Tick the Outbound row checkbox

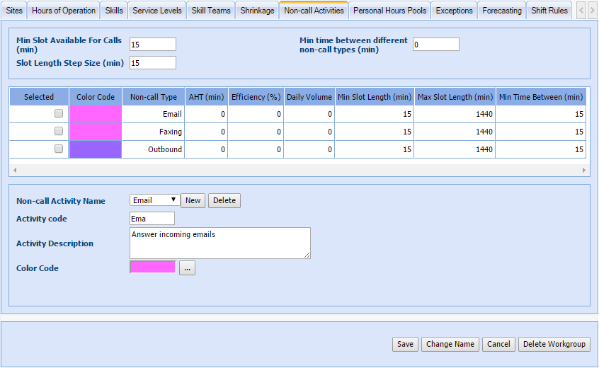tap(59, 149)
